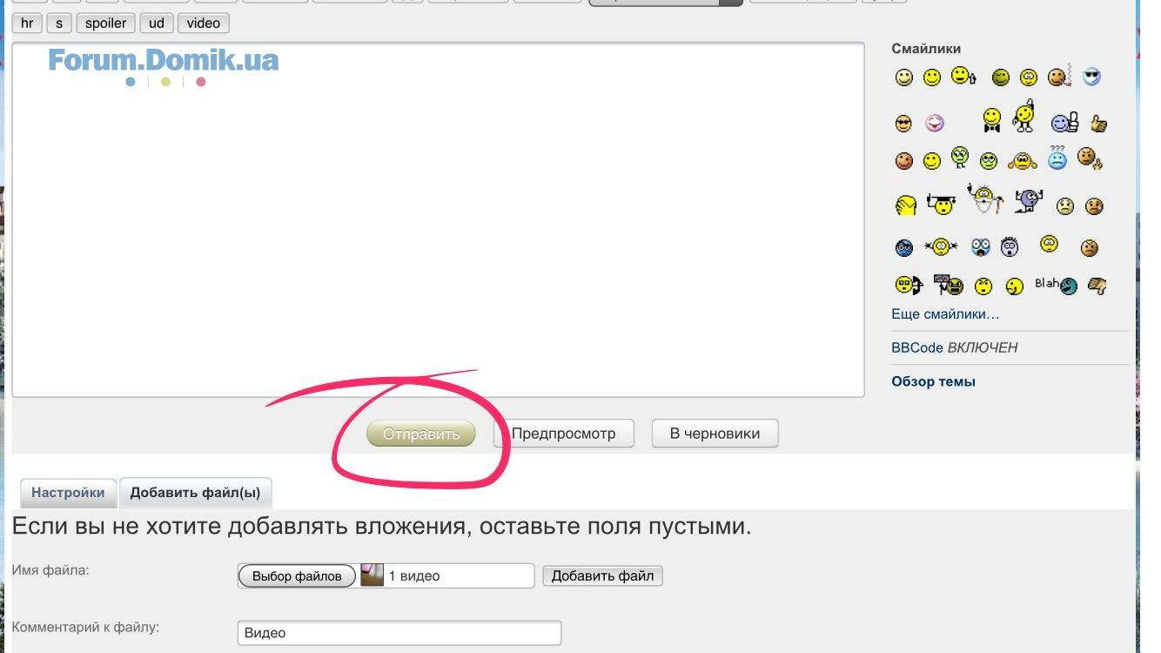The height and width of the screenshot is (653, 1161).
Task: Insert the Blah talking smiley
Action: (x=1056, y=286)
